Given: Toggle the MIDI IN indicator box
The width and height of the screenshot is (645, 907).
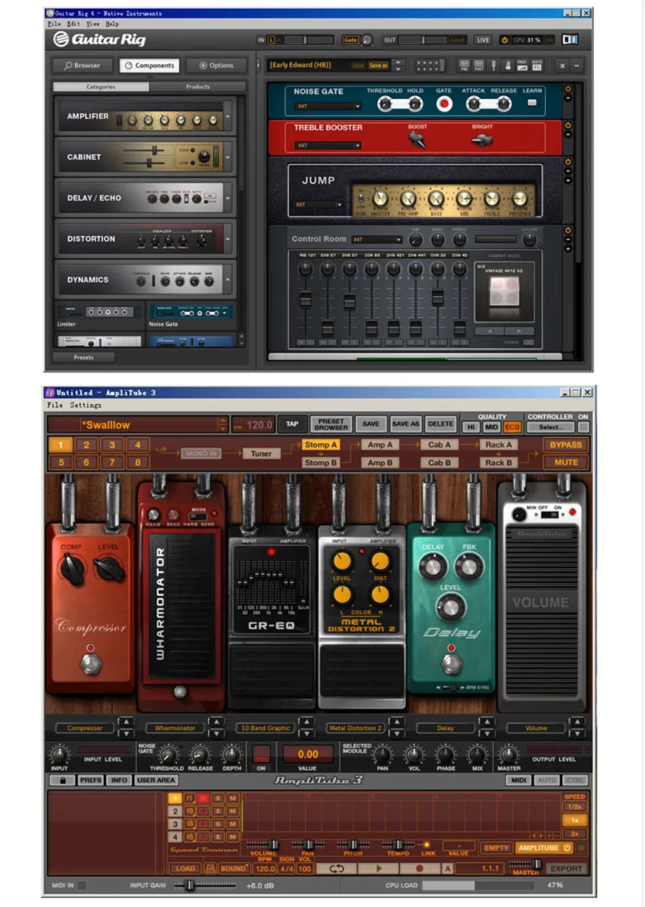Looking at the screenshot, I should (x=81, y=885).
